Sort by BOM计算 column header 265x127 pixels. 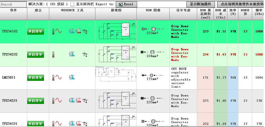245,14
